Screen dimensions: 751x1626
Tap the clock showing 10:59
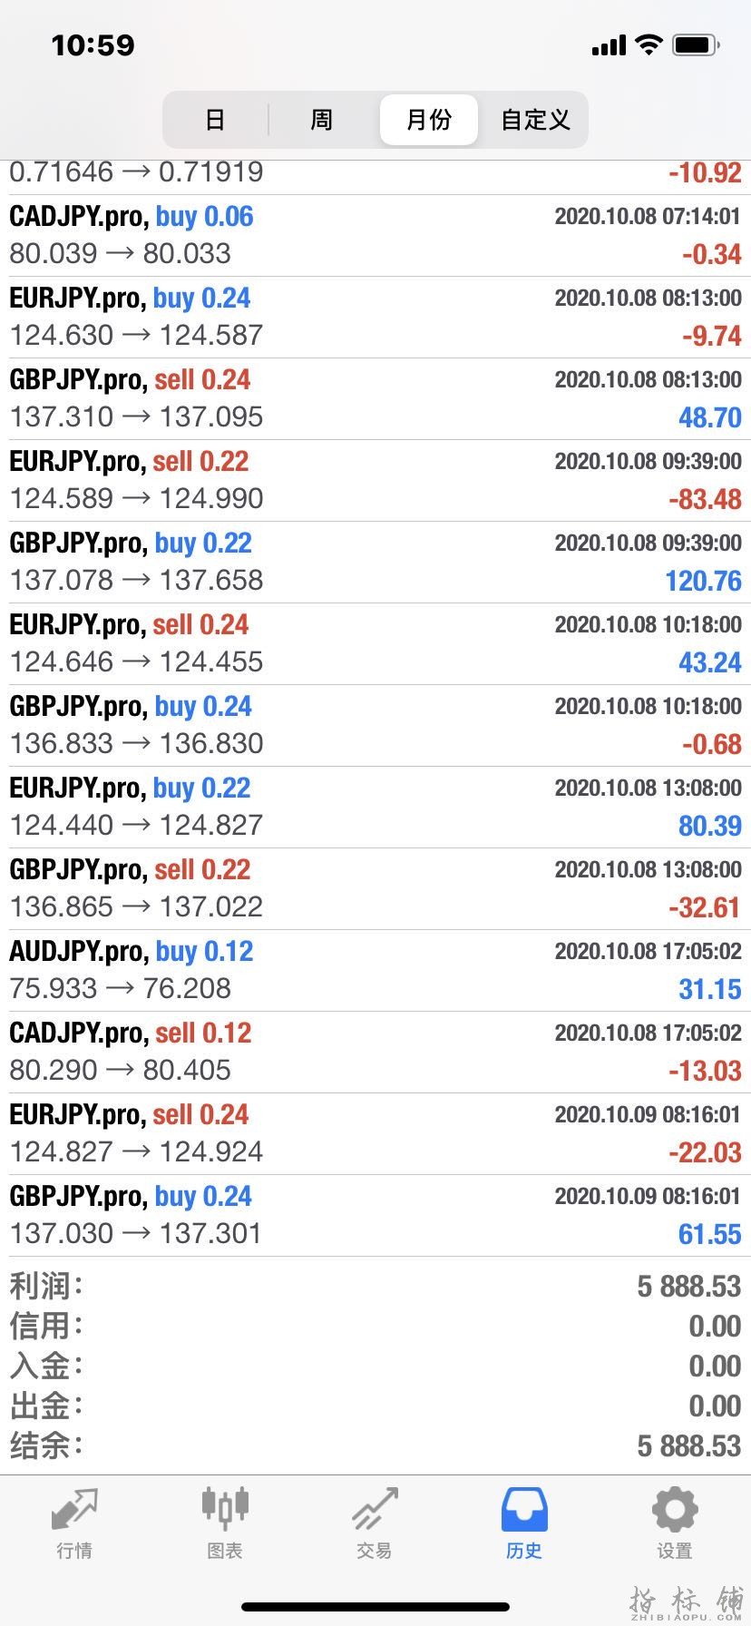(x=93, y=44)
